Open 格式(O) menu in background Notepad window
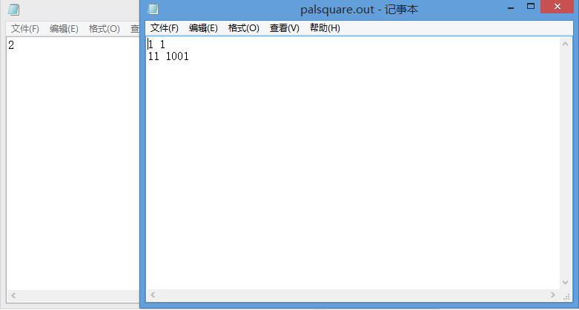The width and height of the screenshot is (579, 310). pos(104,29)
